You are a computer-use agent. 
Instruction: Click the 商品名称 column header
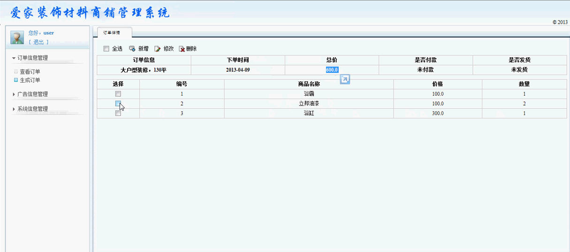pyautogui.click(x=309, y=84)
